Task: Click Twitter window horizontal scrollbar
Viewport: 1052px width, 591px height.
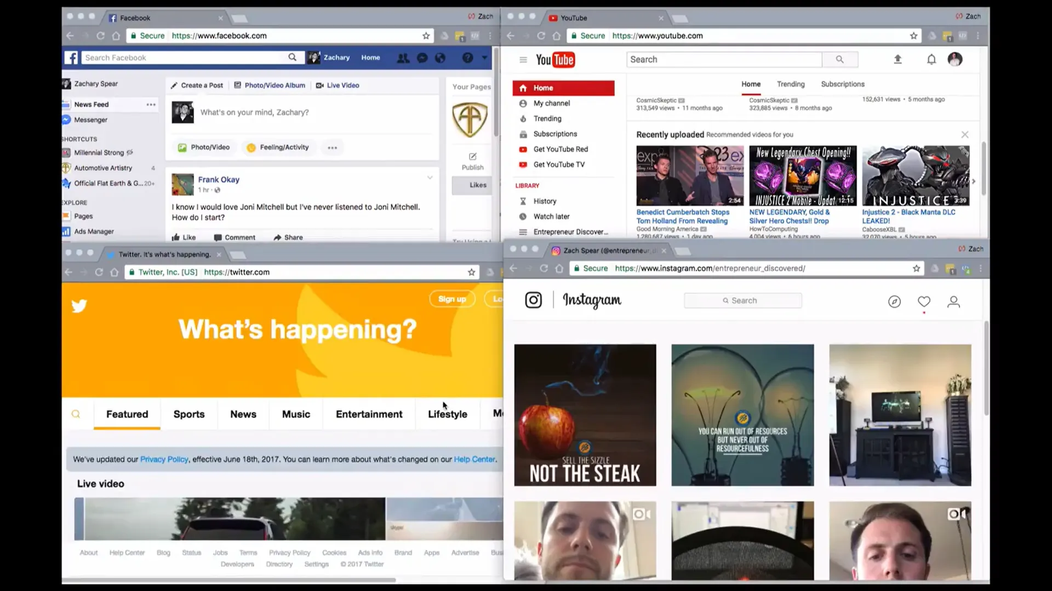Action: click(x=229, y=580)
